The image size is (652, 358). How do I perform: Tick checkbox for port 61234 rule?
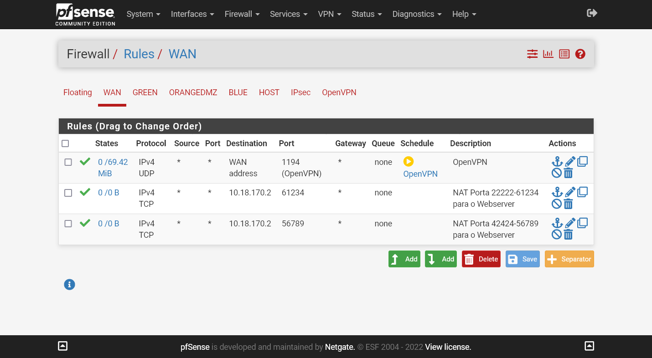pos(68,193)
